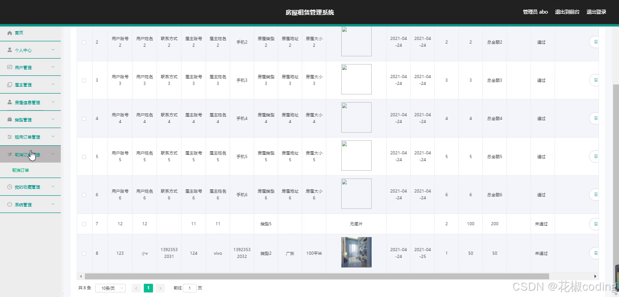This screenshot has width=619, height=297.
Task: Select the checkbox for row 4
Action: pos(84,119)
